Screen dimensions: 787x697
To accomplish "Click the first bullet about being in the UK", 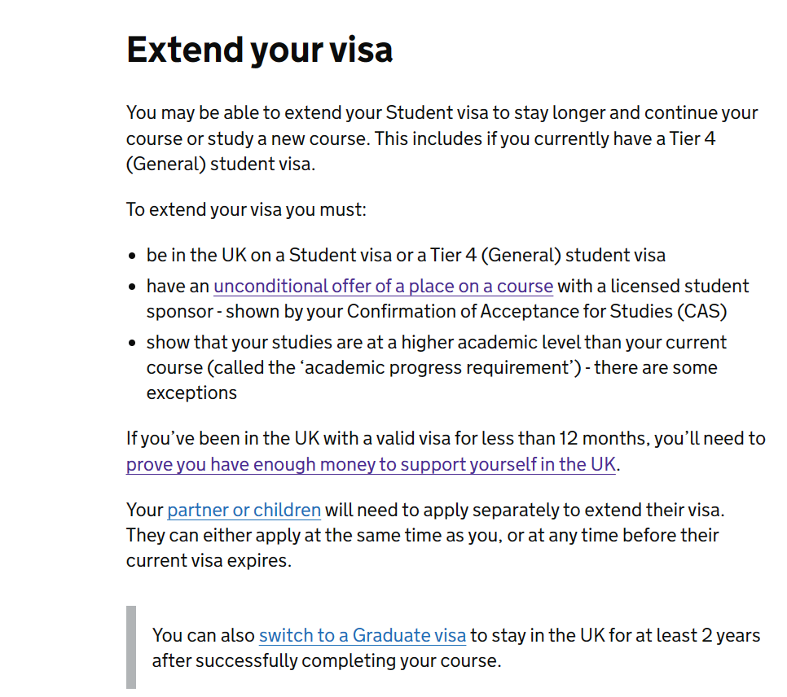I will [x=406, y=255].
